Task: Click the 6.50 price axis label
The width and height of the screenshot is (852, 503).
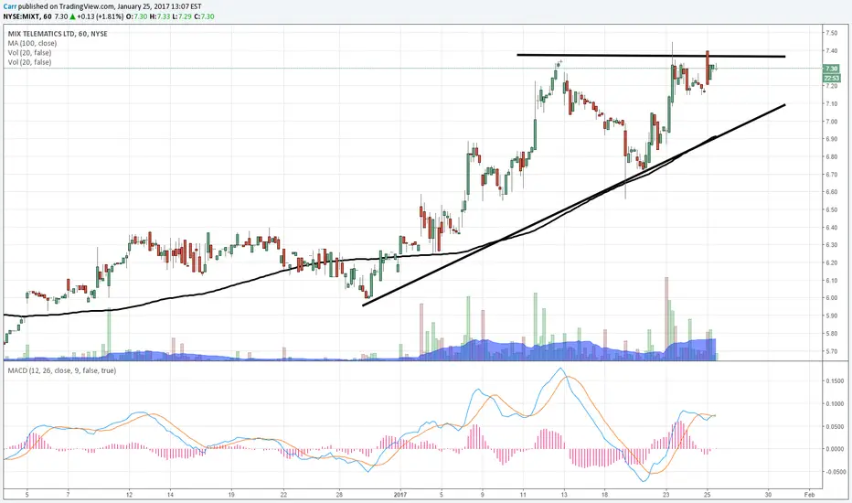Action: [x=831, y=210]
